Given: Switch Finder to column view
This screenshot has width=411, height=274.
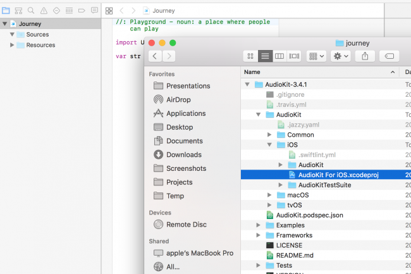Looking at the screenshot, I should [x=279, y=56].
